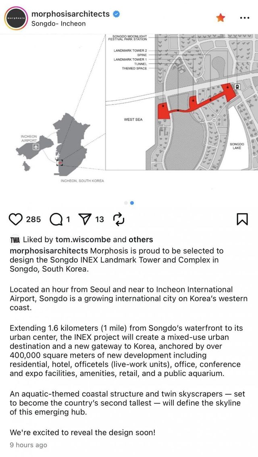Open Songdo- Incheon location link
258x457 pixels.
point(58,24)
